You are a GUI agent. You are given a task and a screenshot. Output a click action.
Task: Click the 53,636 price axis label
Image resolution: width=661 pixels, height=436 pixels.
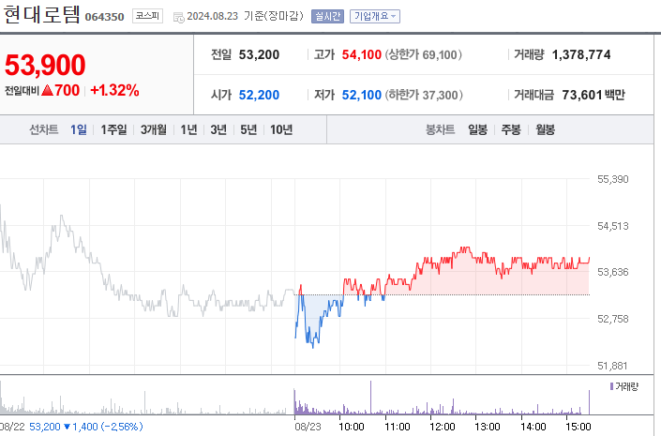(612, 272)
